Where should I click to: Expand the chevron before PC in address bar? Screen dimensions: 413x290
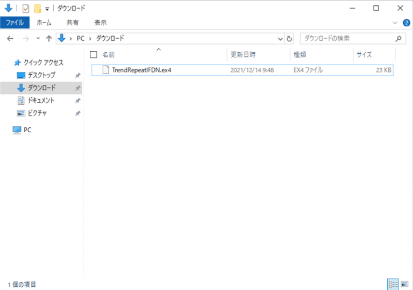point(71,39)
